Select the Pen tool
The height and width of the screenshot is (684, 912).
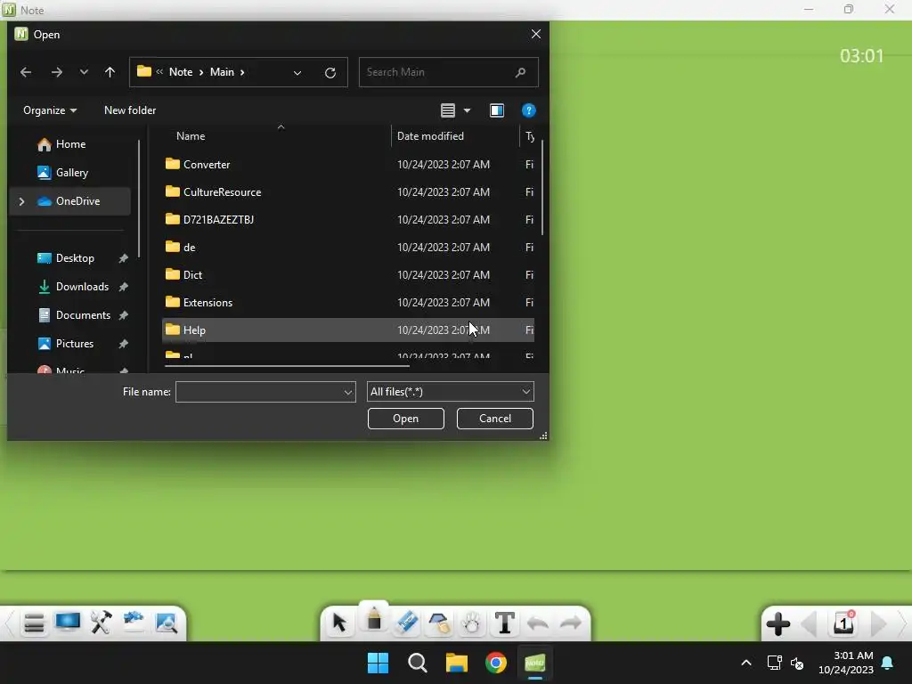(x=374, y=619)
